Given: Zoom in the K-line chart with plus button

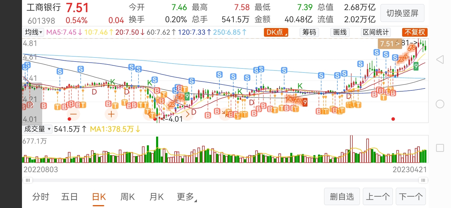Looking at the screenshot, I should click(111, 114).
